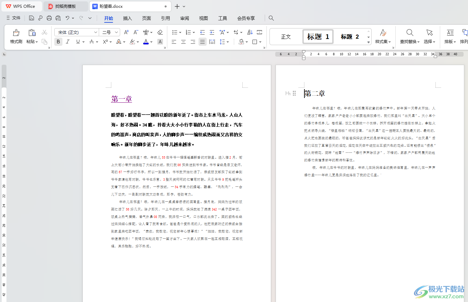Expand the Paste (粘贴) options arrow
Image resolution: width=468 pixels, height=302 pixels.
(x=37, y=42)
